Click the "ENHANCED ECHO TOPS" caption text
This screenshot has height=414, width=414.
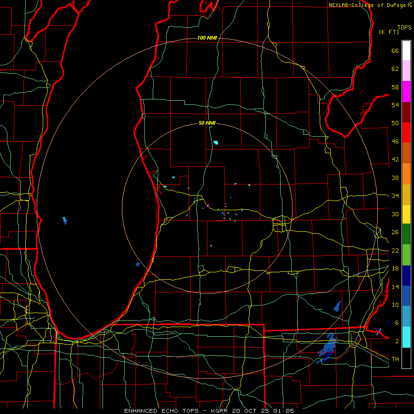(x=161, y=411)
